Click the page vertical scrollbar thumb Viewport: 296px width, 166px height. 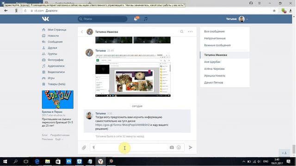pyautogui.click(x=294, y=149)
